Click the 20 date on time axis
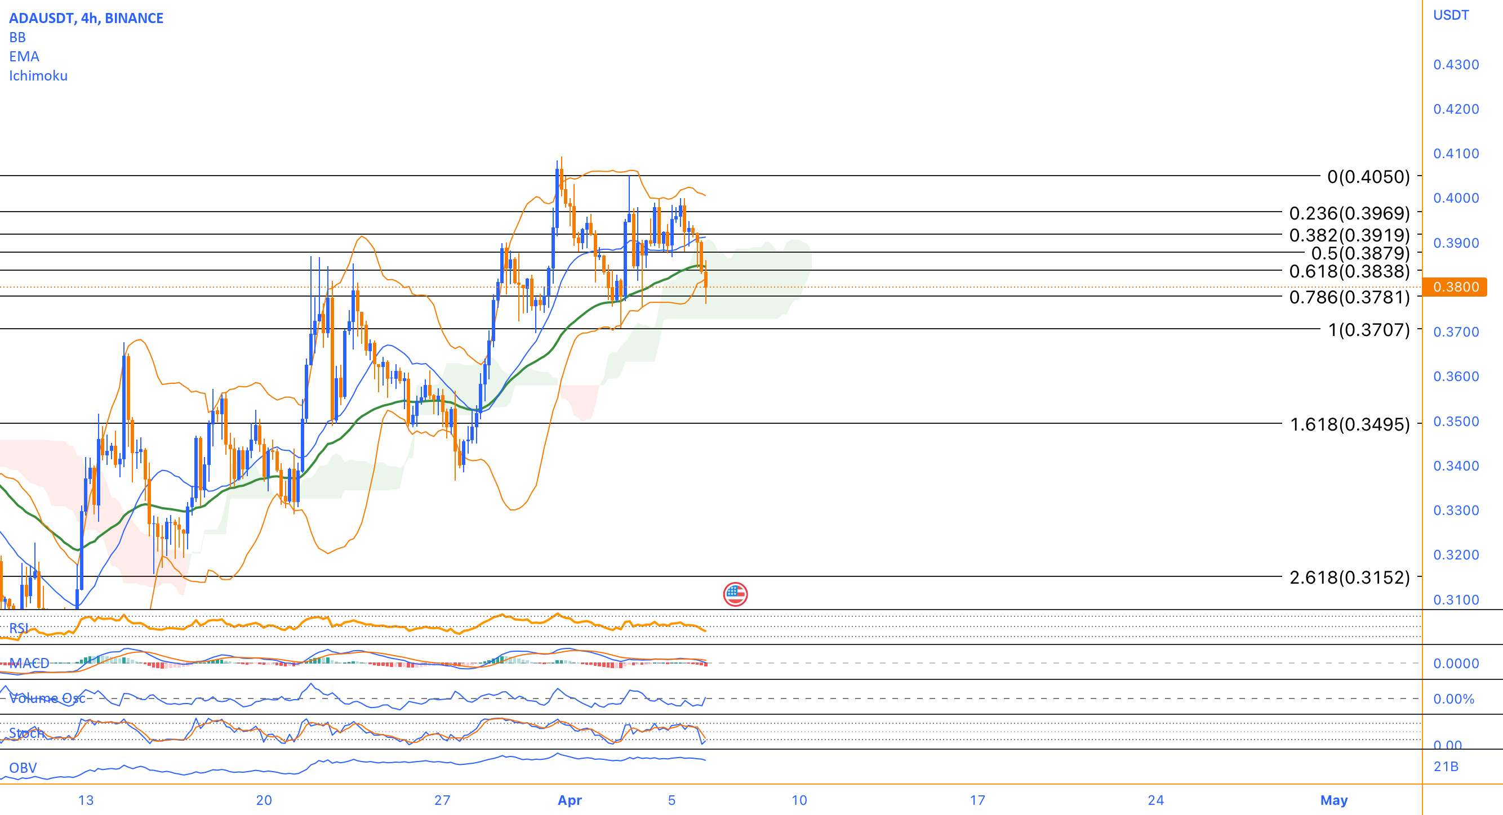Image resolution: width=1503 pixels, height=815 pixels. pos(264,800)
